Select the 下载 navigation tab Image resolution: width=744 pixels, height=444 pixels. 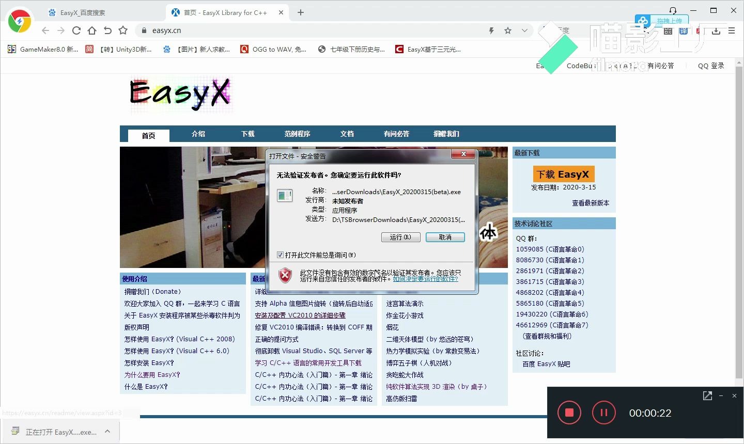[248, 134]
